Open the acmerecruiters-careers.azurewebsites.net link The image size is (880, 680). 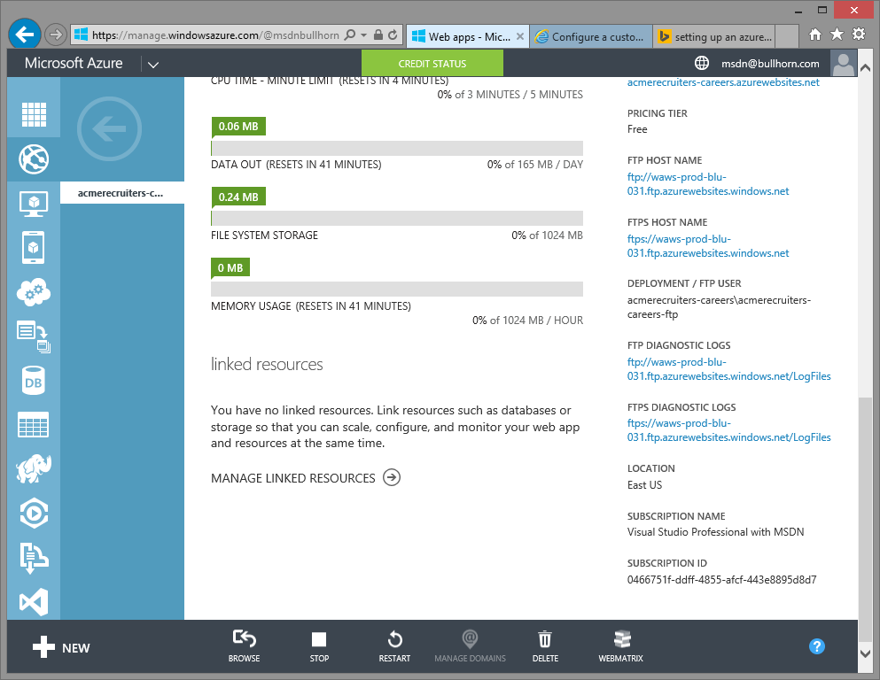[723, 82]
